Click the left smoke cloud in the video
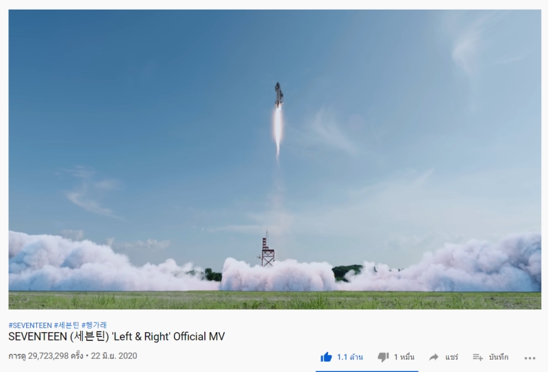Image resolution: width=548 pixels, height=372 pixels. tap(105, 262)
